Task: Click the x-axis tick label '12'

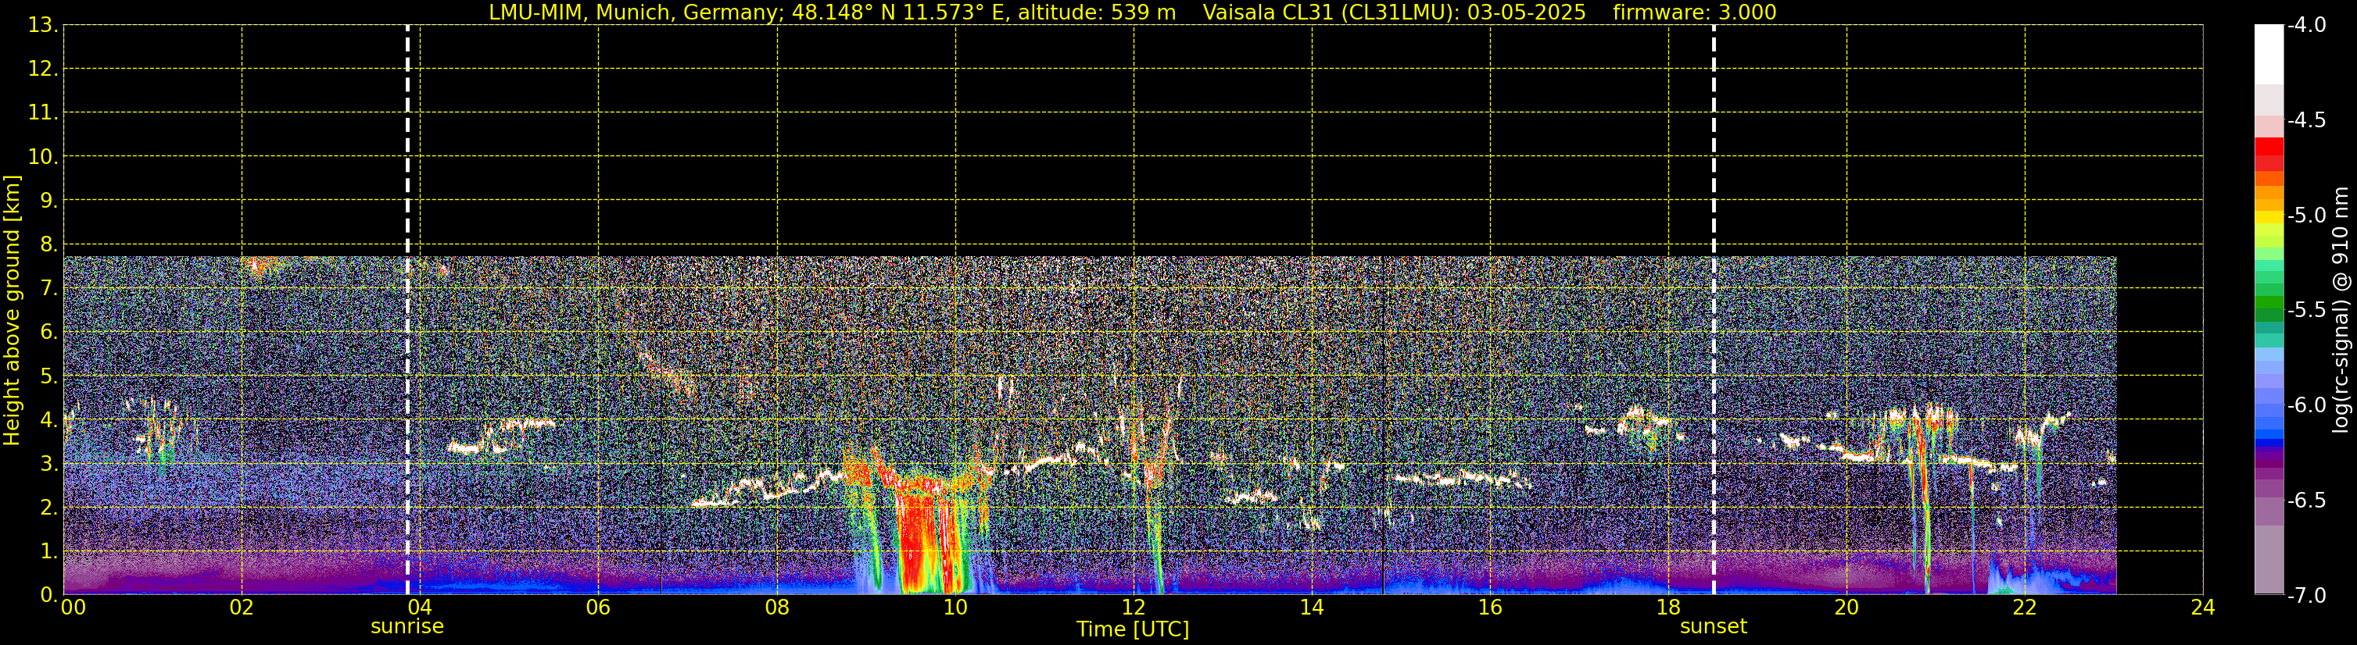Action: point(1134,608)
